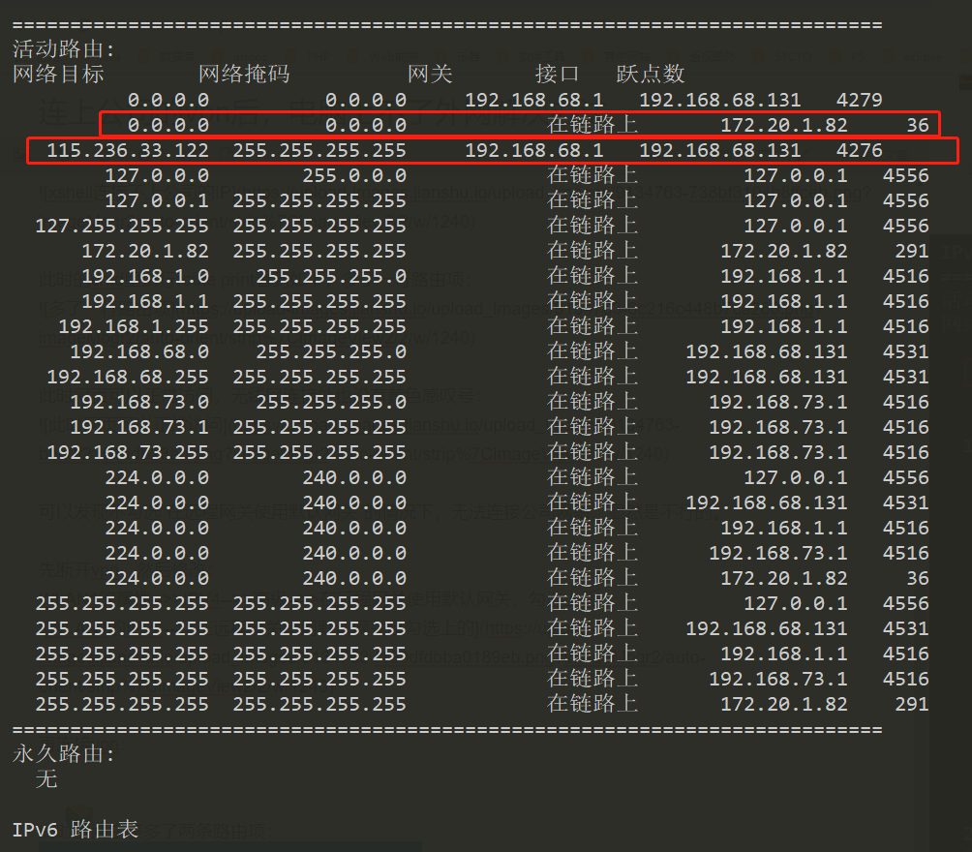Click metric 4556 in the 255.255.255.255 destination row
The height and width of the screenshot is (852, 972).
pos(905,603)
